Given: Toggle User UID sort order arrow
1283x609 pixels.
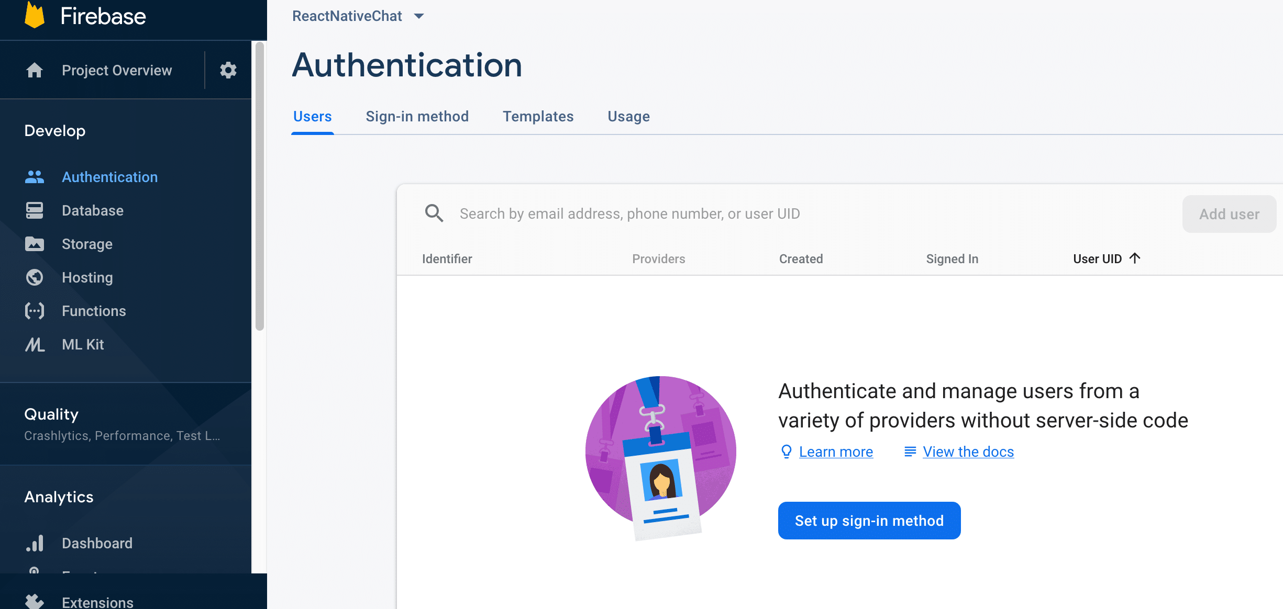Looking at the screenshot, I should coord(1135,258).
